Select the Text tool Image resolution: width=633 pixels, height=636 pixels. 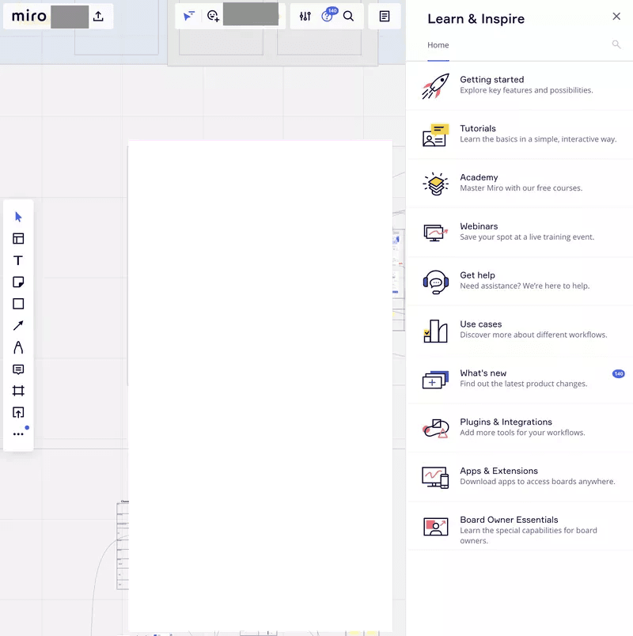tap(18, 260)
